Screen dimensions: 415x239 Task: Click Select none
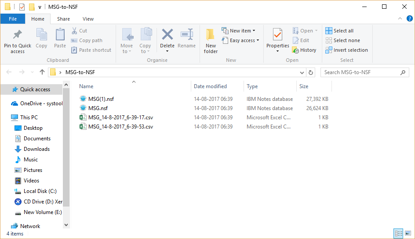343,40
